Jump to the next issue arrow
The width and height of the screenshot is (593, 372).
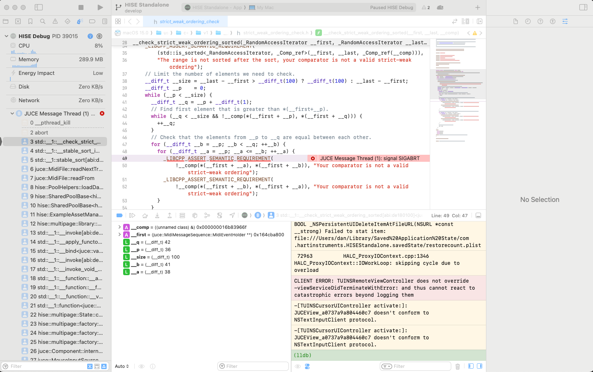[481, 33]
